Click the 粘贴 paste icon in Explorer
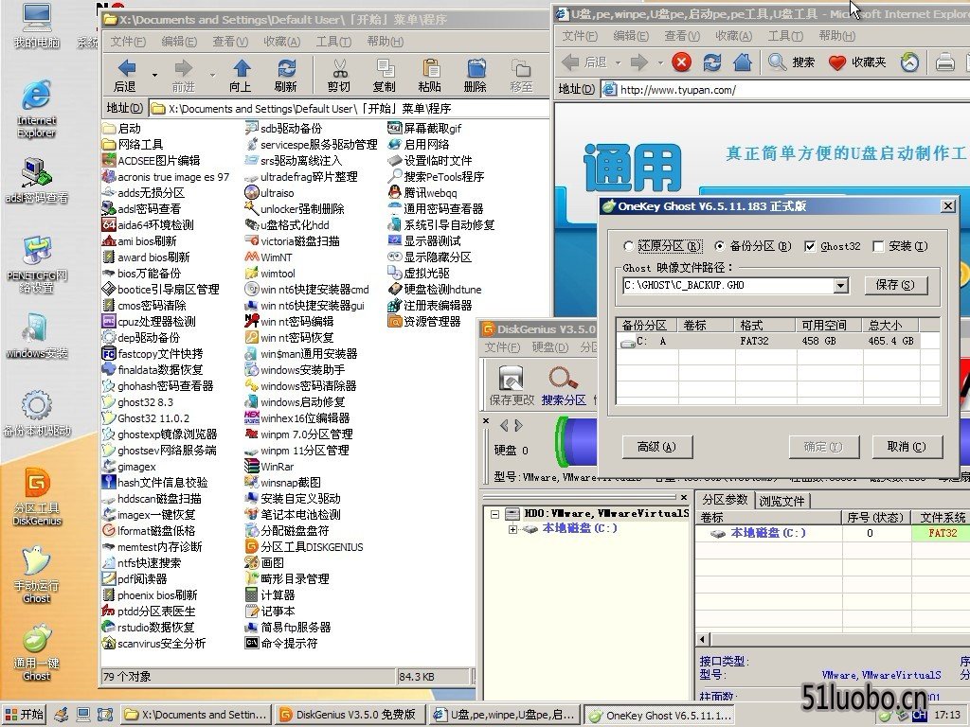Screen dimensions: 970x727 click(x=430, y=76)
